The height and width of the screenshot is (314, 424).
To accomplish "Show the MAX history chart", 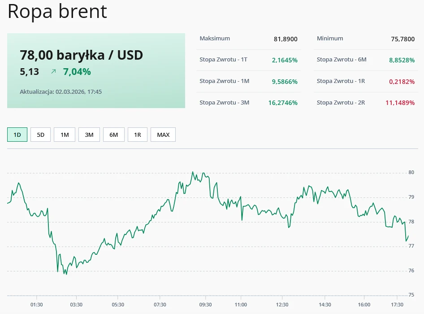I will 163,134.
